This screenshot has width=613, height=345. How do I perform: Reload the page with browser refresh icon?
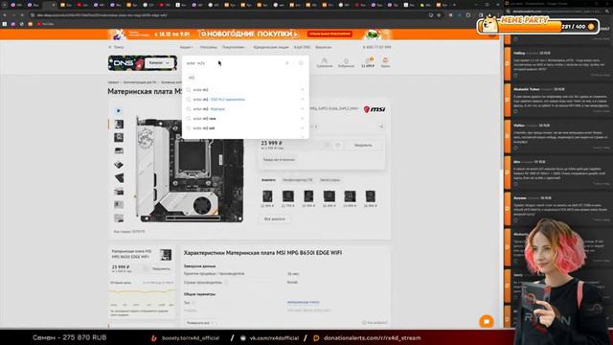tap(22, 15)
